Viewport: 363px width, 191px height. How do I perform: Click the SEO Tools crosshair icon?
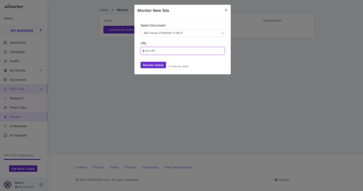pos(5,89)
